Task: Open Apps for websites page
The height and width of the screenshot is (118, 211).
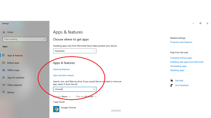Action: point(16,77)
